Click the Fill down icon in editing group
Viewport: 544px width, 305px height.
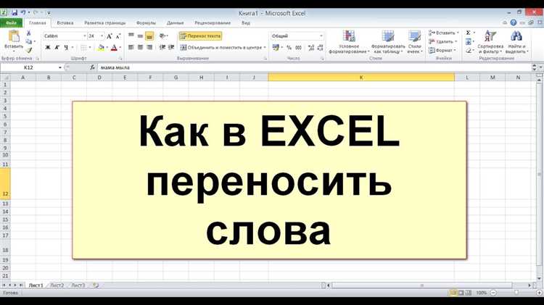click(468, 41)
